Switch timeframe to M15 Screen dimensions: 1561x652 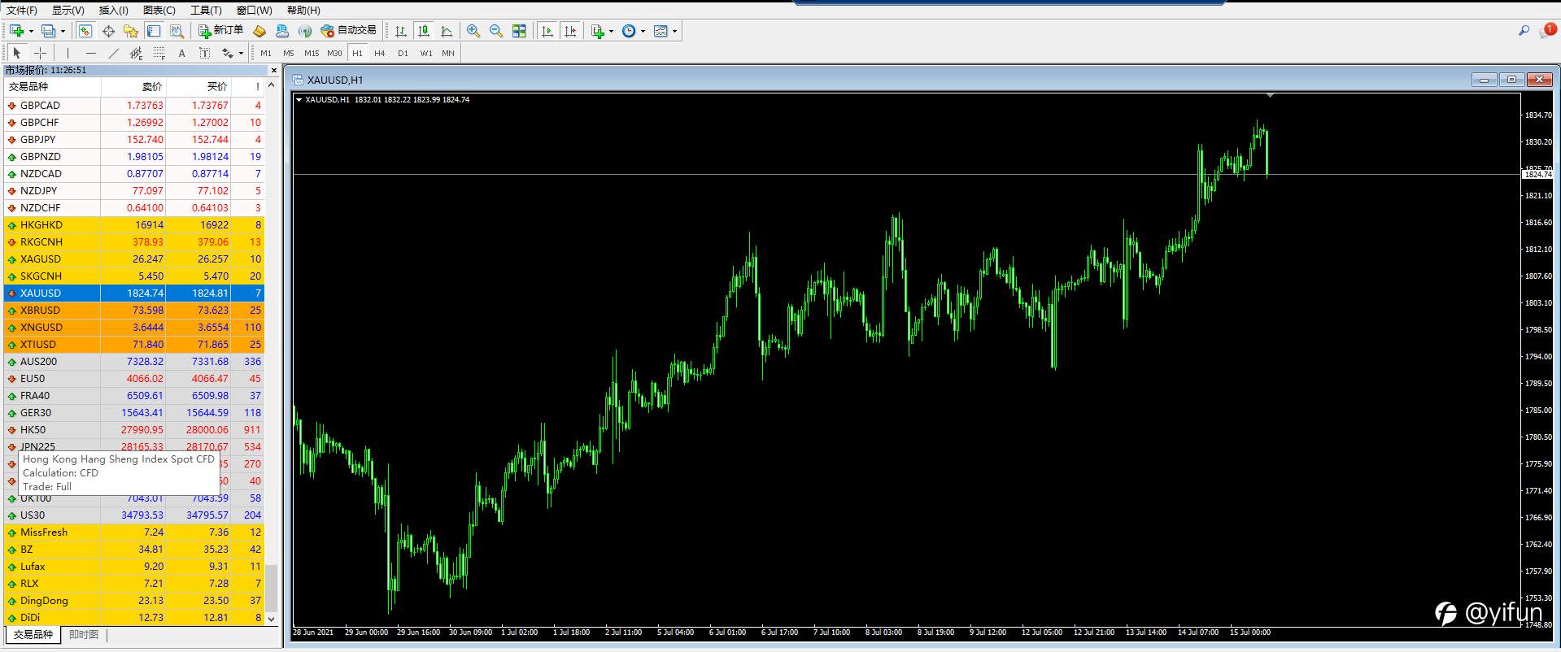(312, 53)
